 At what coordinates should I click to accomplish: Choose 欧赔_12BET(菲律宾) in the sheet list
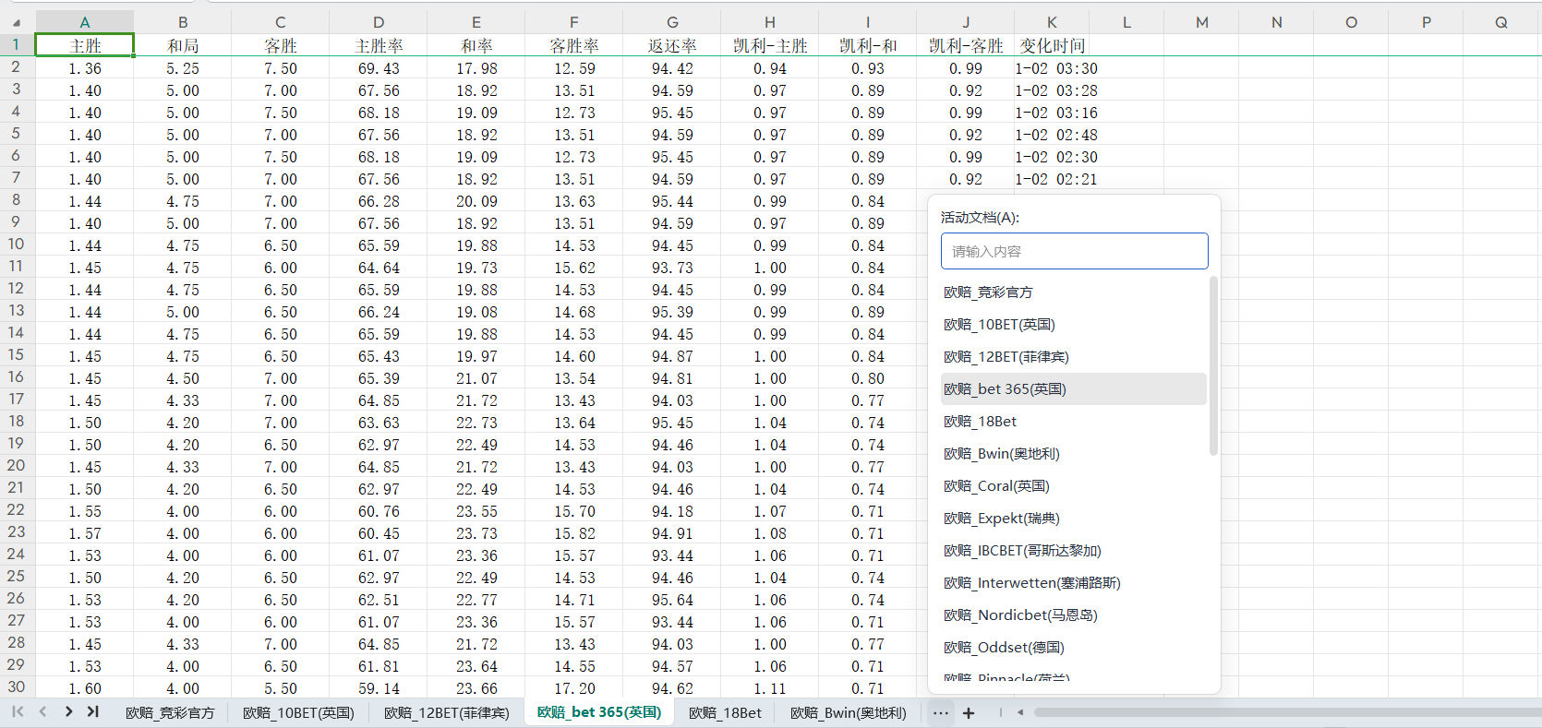(x=1073, y=356)
